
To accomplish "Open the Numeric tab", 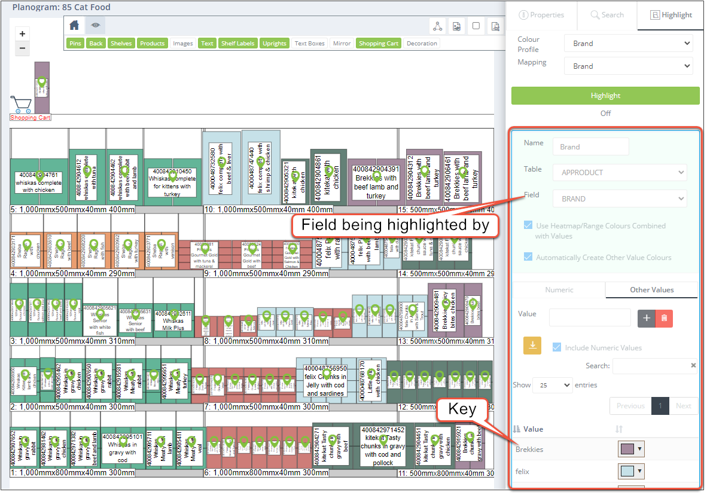I will click(x=559, y=290).
